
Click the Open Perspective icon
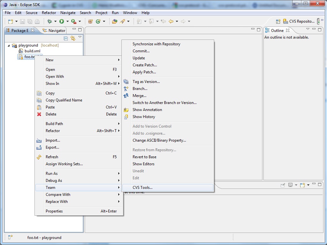click(x=278, y=21)
